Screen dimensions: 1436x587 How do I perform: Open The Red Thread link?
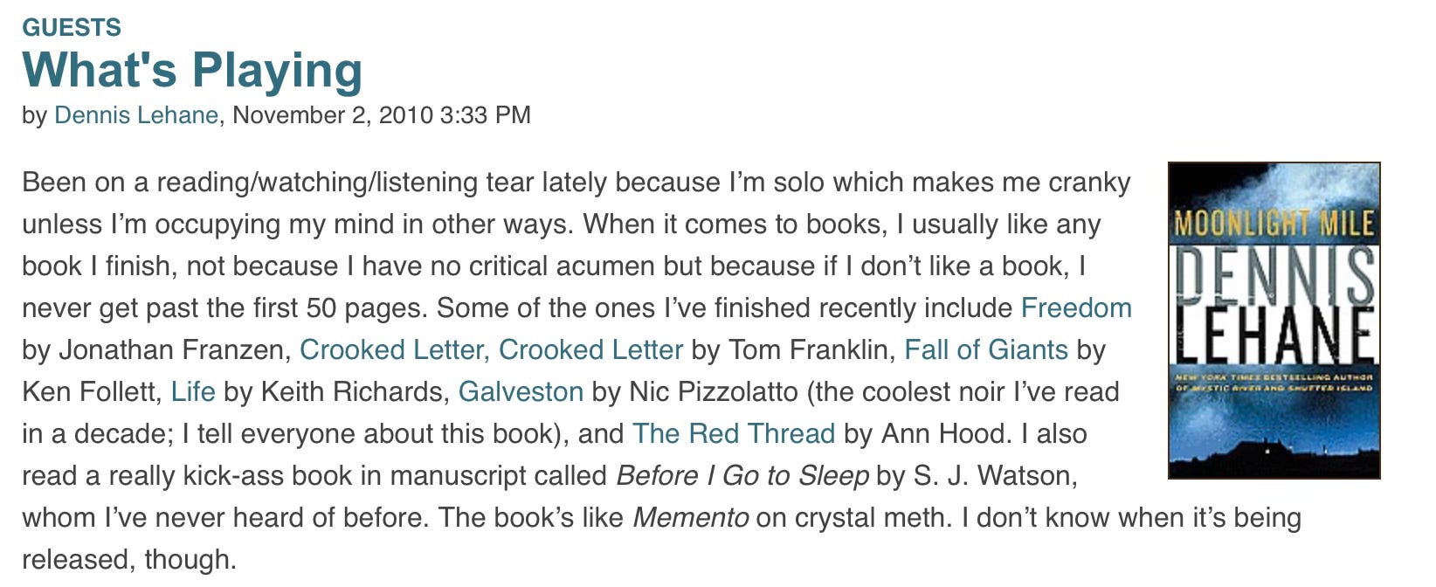[x=734, y=434]
